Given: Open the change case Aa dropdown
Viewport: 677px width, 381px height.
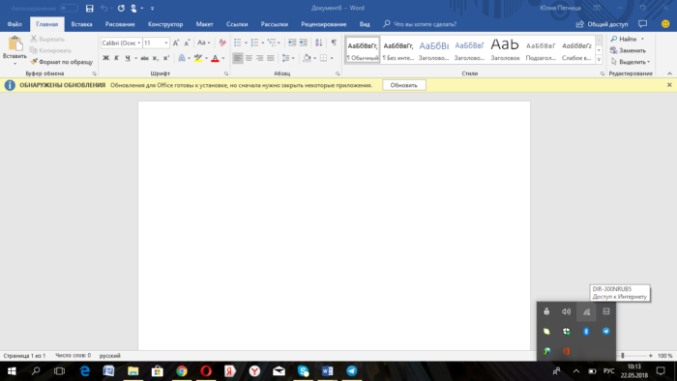Looking at the screenshot, I should [204, 43].
